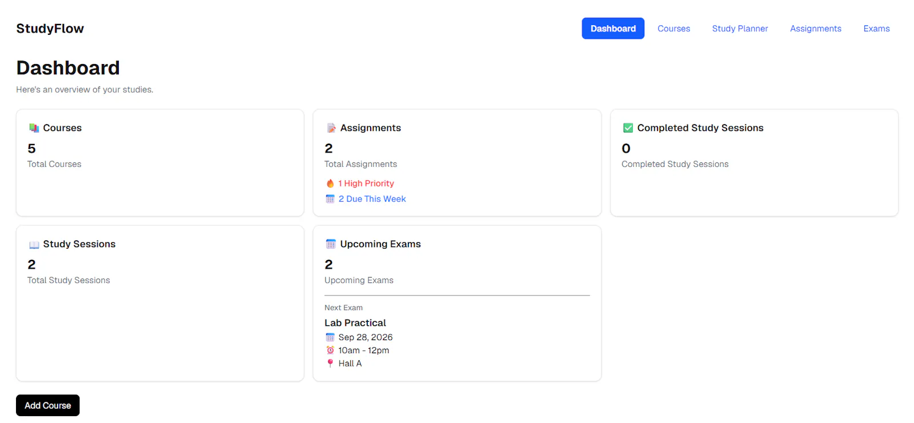Click the calendar icon beside Due This Week
The image size is (914, 423).
click(x=330, y=199)
